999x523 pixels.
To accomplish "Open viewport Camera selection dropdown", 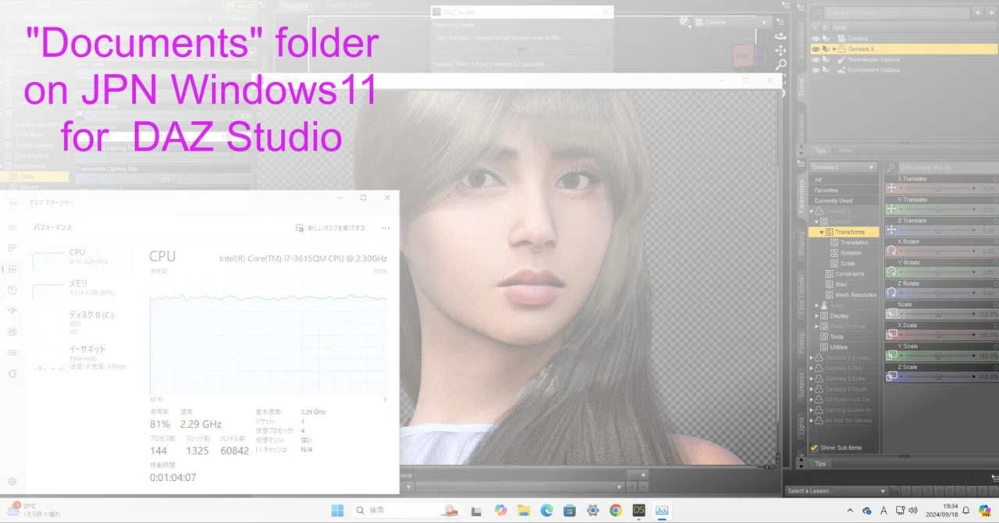I will (732, 23).
